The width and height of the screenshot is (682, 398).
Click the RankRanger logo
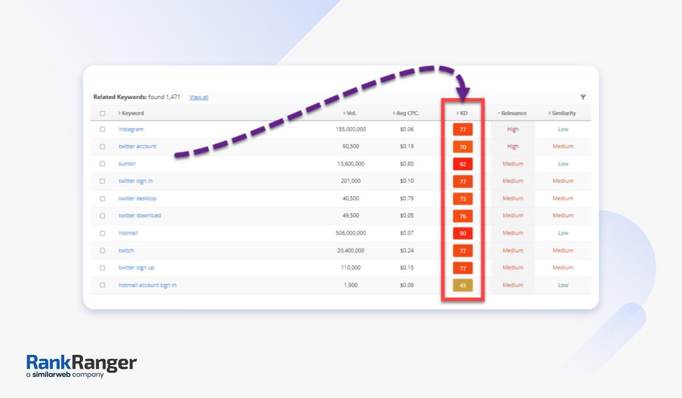(x=81, y=367)
